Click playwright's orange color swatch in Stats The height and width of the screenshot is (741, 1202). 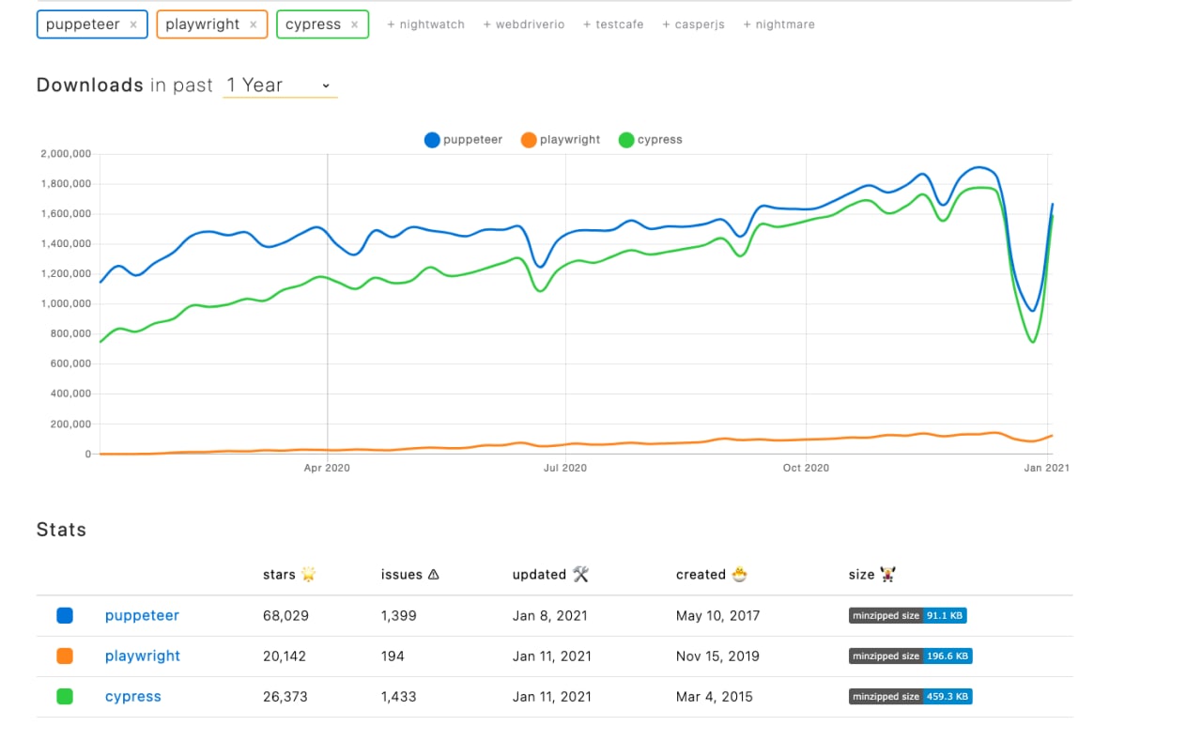click(65, 656)
